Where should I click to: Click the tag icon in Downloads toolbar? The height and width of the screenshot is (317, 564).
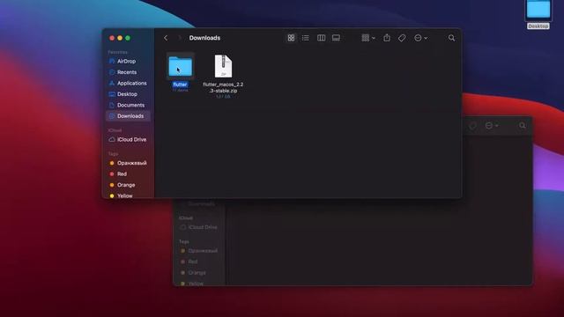[402, 38]
